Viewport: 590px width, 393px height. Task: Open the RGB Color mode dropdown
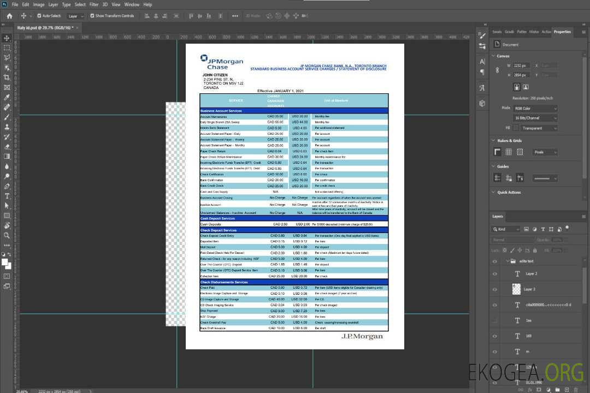[x=535, y=108]
